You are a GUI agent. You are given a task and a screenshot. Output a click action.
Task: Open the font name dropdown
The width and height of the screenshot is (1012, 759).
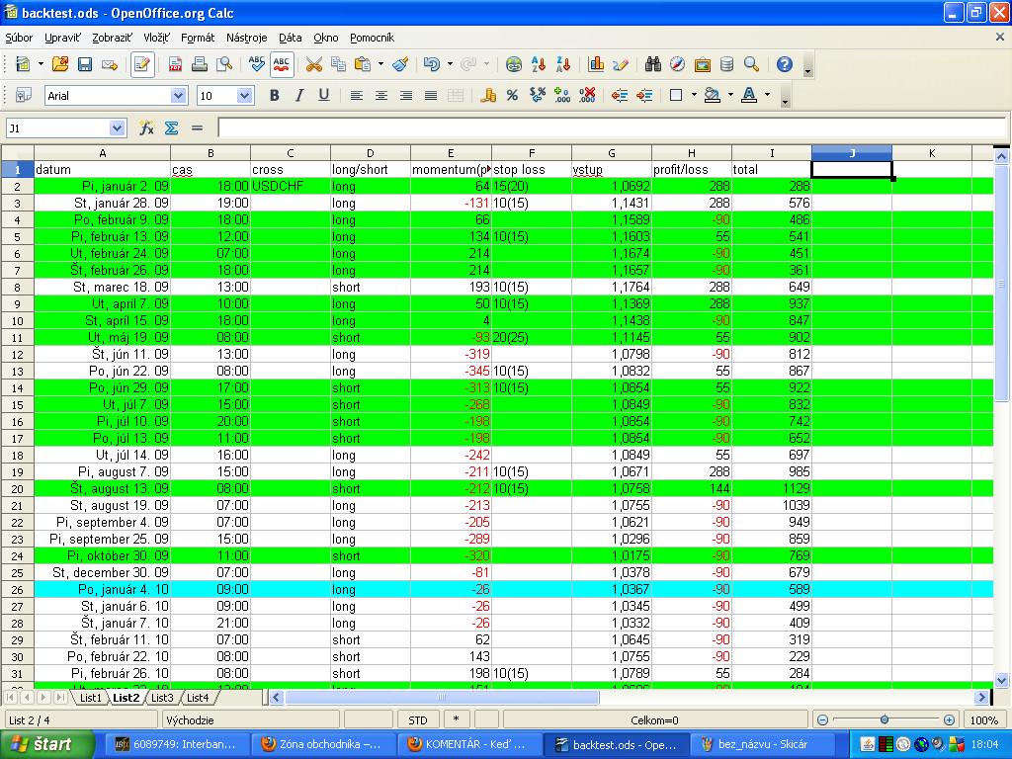(x=178, y=96)
